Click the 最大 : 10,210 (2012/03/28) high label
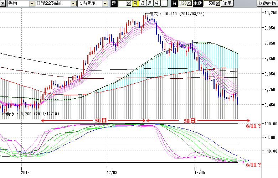Image resolution: width=278 pixels, height=178 pixels. pos(175,14)
